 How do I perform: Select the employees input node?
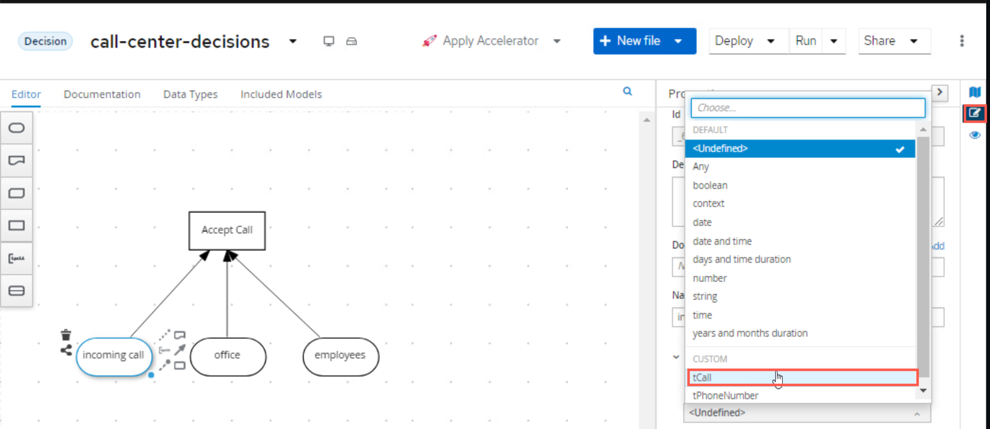[341, 356]
